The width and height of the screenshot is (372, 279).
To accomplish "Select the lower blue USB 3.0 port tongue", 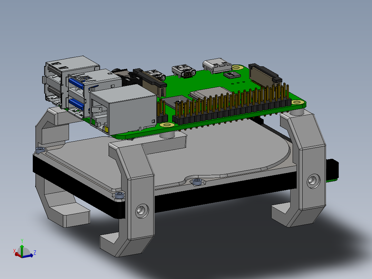I will click(x=76, y=104).
